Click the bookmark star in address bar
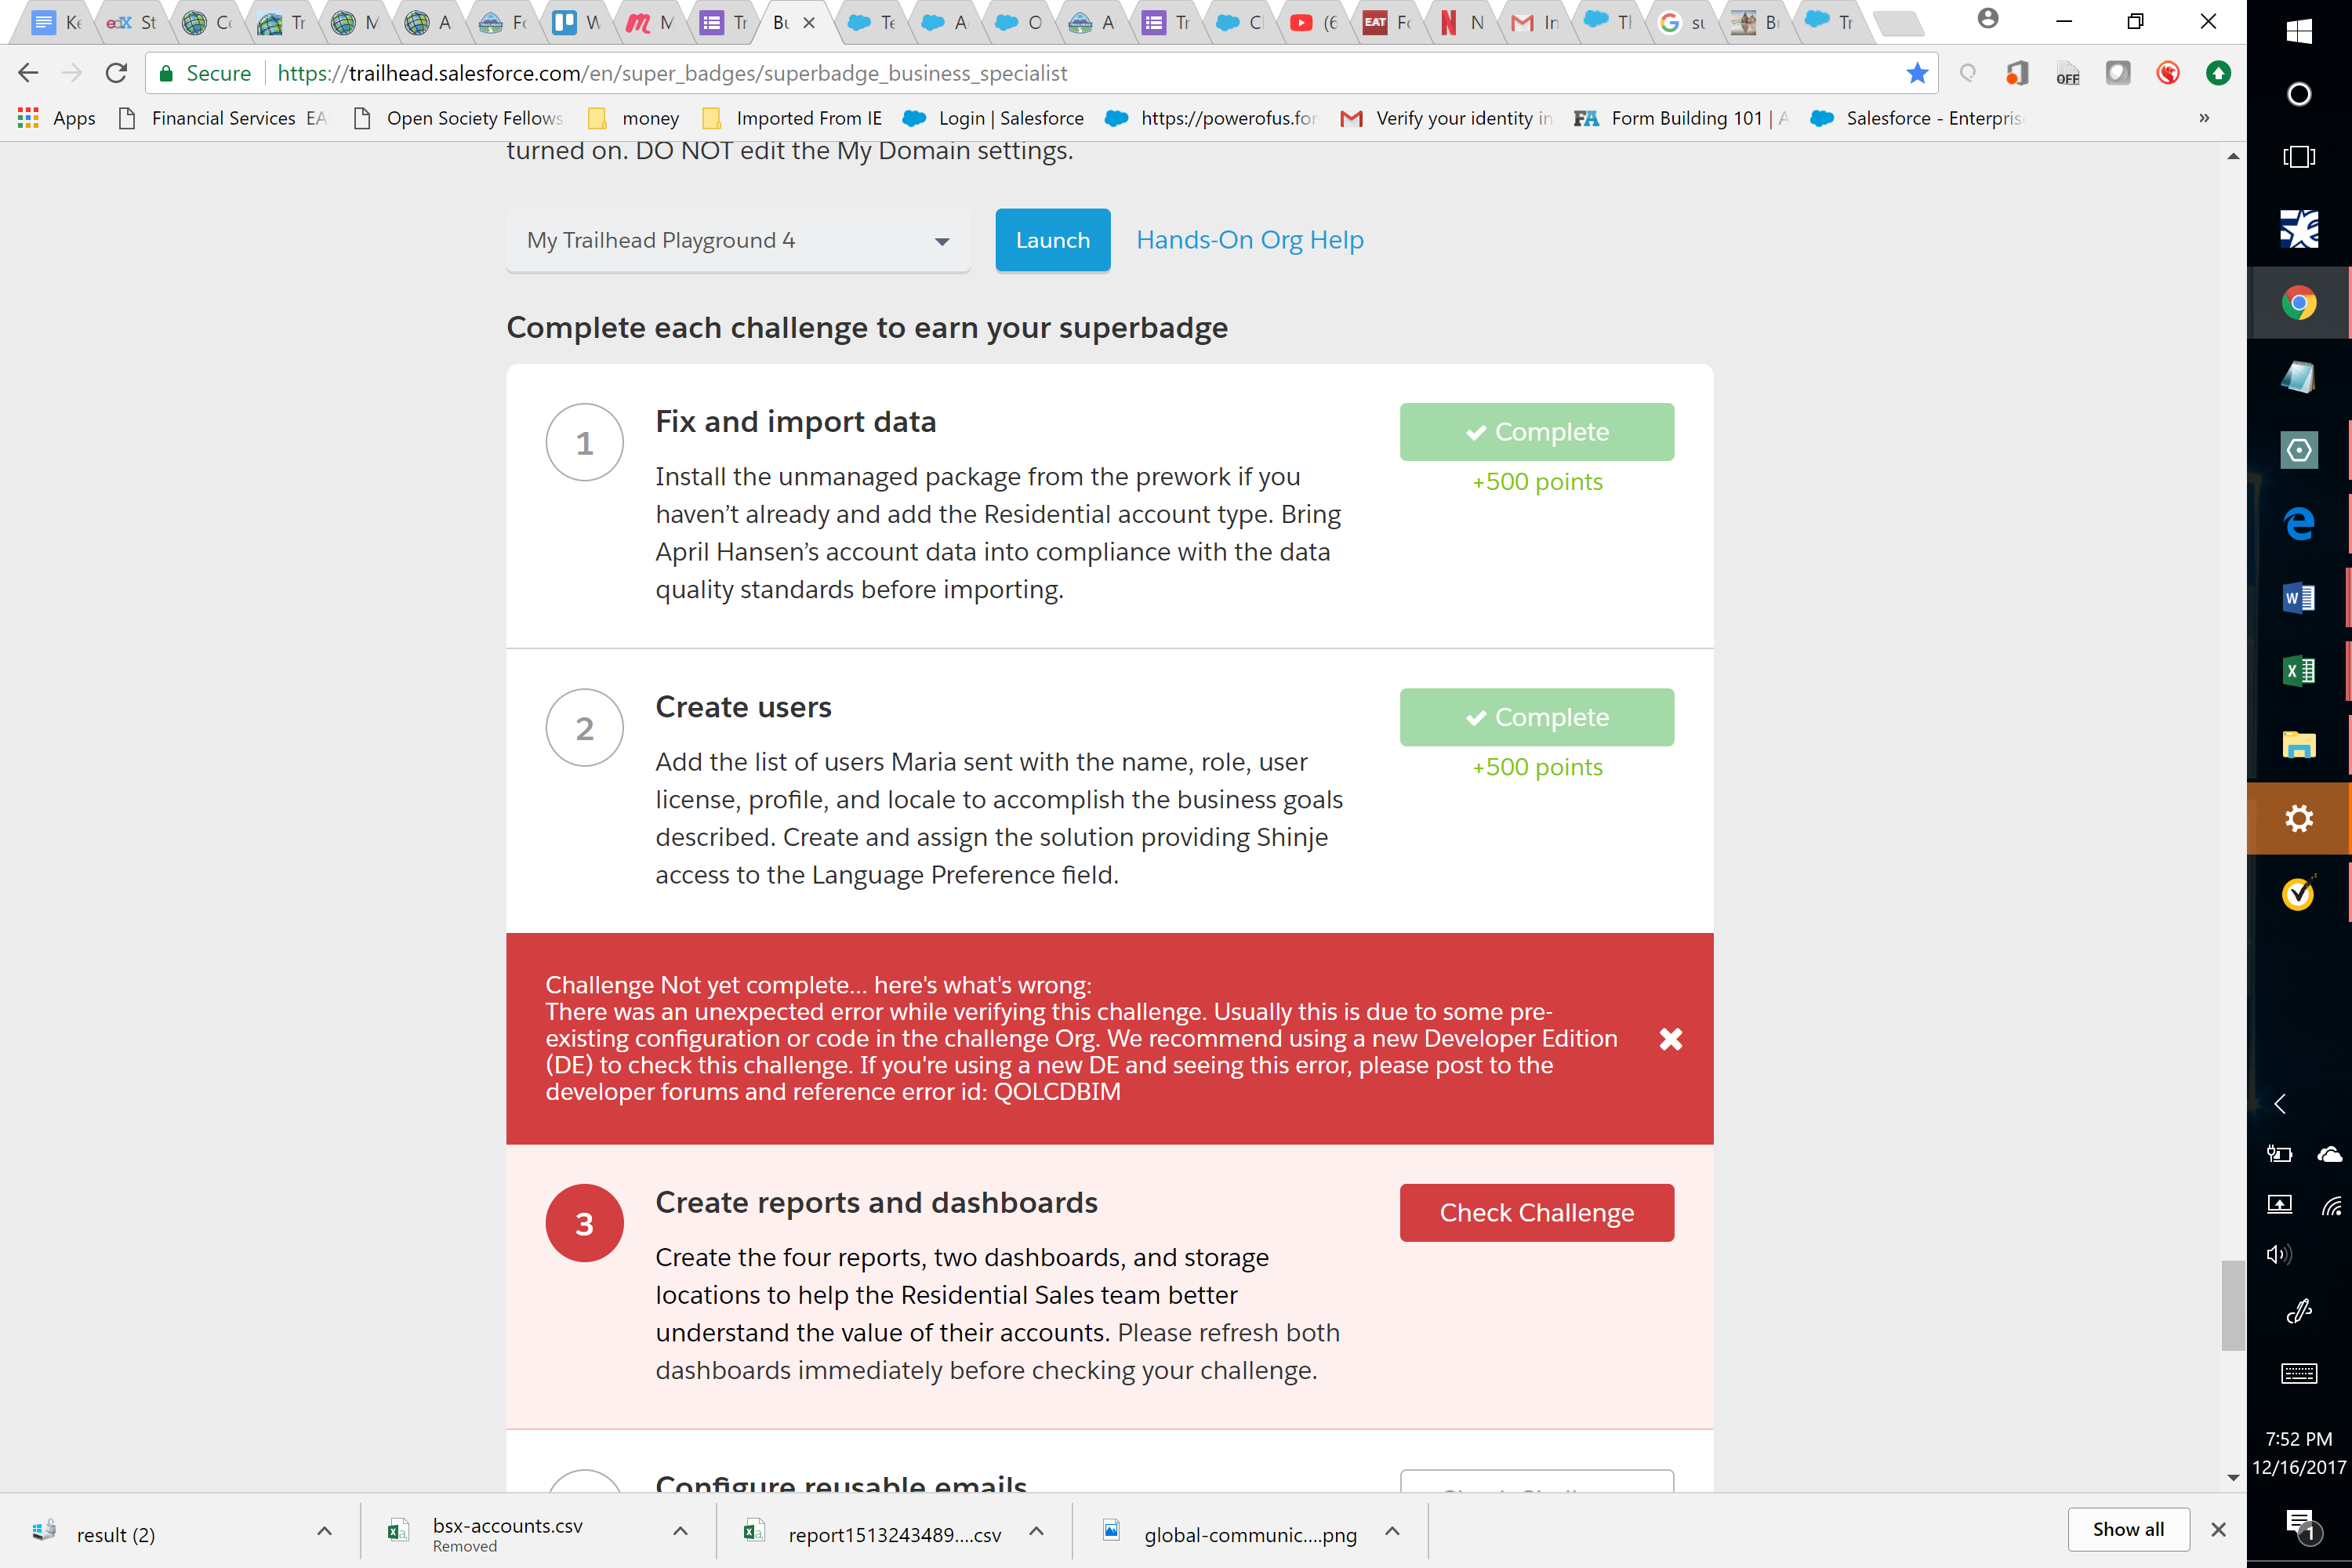 1916,73
